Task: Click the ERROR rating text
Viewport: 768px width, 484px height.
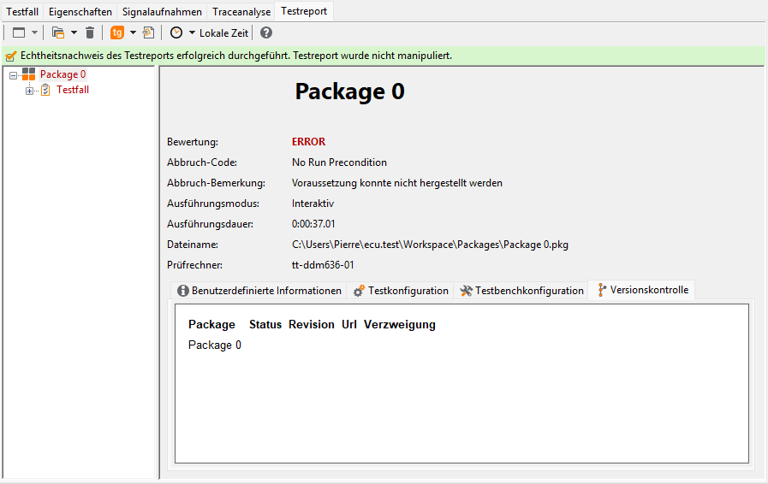Action: point(308,142)
